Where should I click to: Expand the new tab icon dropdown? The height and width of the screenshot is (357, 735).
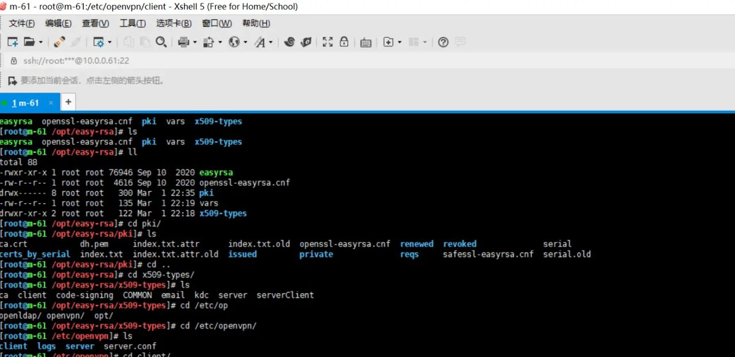tap(399, 42)
